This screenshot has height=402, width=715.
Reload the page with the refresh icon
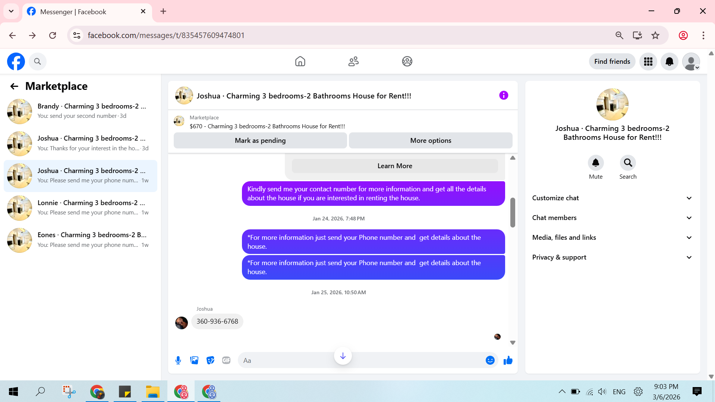point(53,35)
